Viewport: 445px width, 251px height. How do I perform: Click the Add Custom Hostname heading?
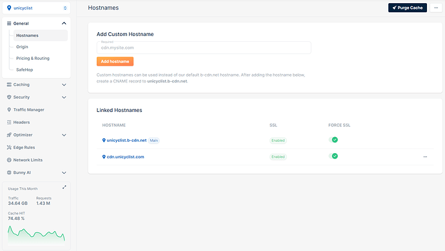[125, 34]
